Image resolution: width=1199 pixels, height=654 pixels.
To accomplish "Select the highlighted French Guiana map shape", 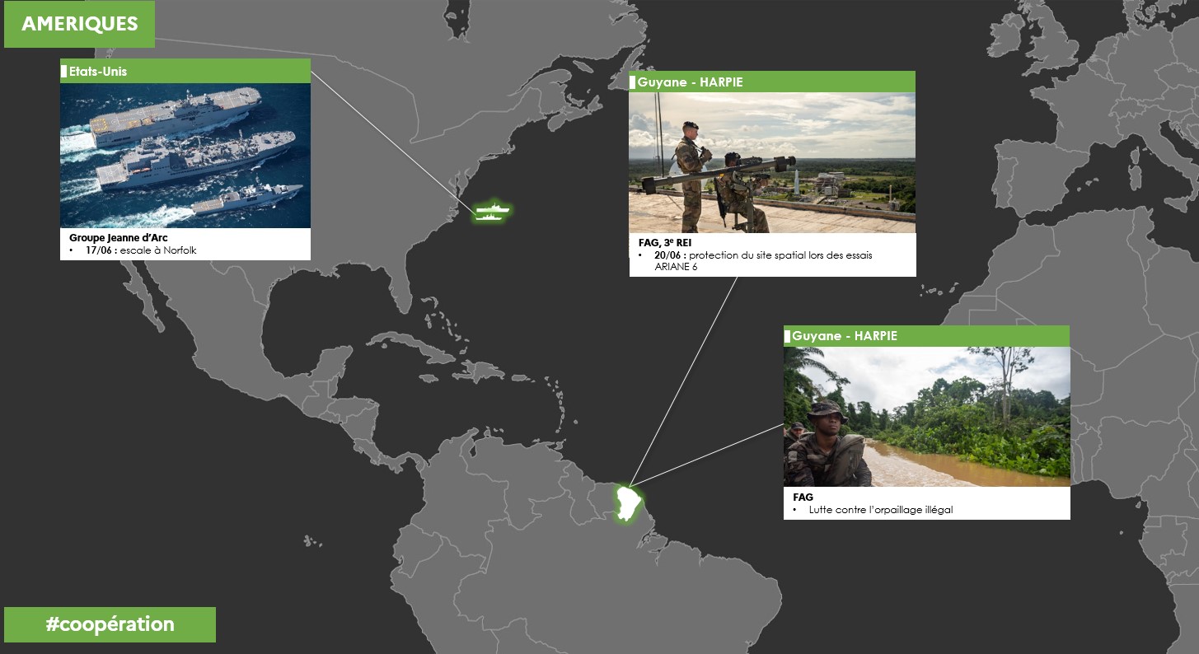I will [x=629, y=504].
